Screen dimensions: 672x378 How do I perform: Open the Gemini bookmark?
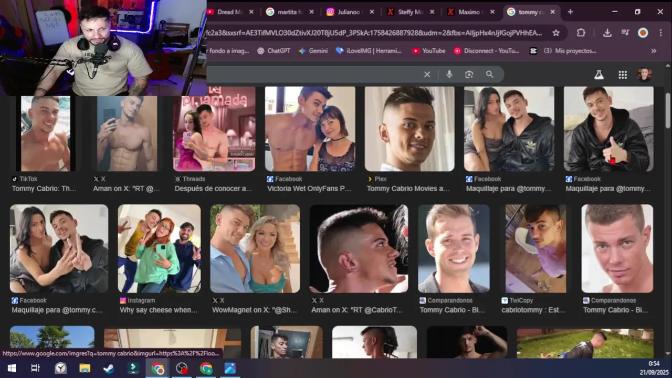click(x=313, y=51)
